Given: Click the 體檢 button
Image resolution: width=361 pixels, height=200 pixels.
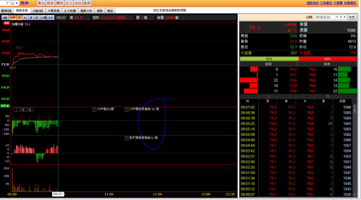Looking at the screenshot, I should (59, 3).
